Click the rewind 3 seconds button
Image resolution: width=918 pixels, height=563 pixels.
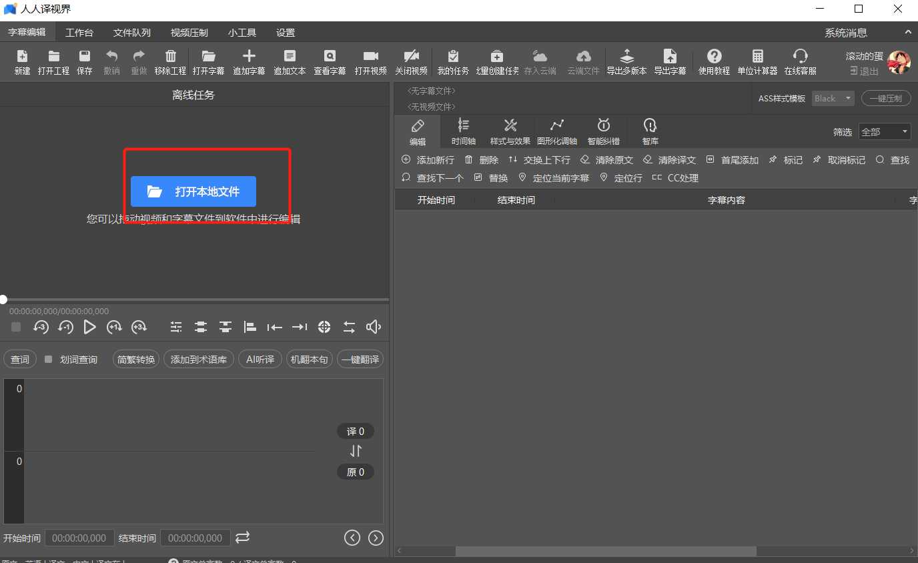(41, 327)
